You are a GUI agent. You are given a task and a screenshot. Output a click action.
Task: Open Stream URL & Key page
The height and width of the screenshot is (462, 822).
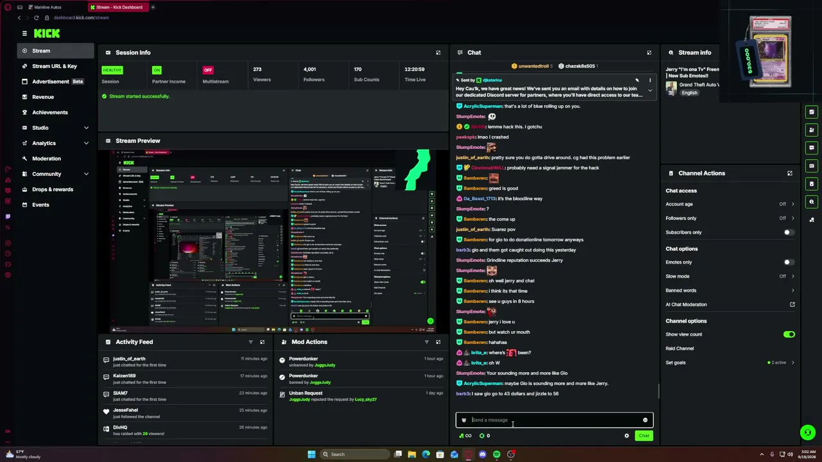pyautogui.click(x=56, y=66)
